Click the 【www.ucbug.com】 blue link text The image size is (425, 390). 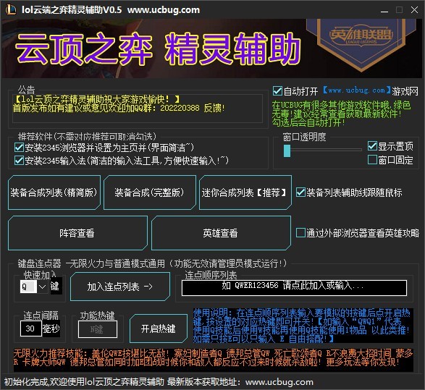click(x=357, y=90)
